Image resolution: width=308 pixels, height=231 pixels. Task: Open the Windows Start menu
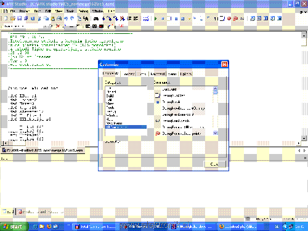pos(14,227)
